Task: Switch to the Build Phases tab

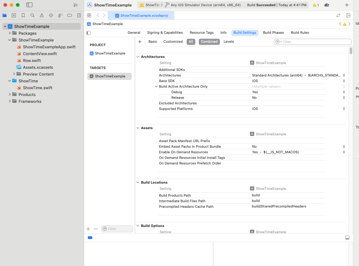Action: coord(273,33)
